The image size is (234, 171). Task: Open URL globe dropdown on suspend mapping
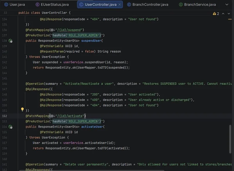coord(53,30)
